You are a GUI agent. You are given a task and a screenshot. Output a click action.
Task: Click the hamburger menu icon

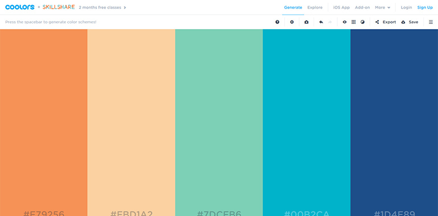click(431, 22)
